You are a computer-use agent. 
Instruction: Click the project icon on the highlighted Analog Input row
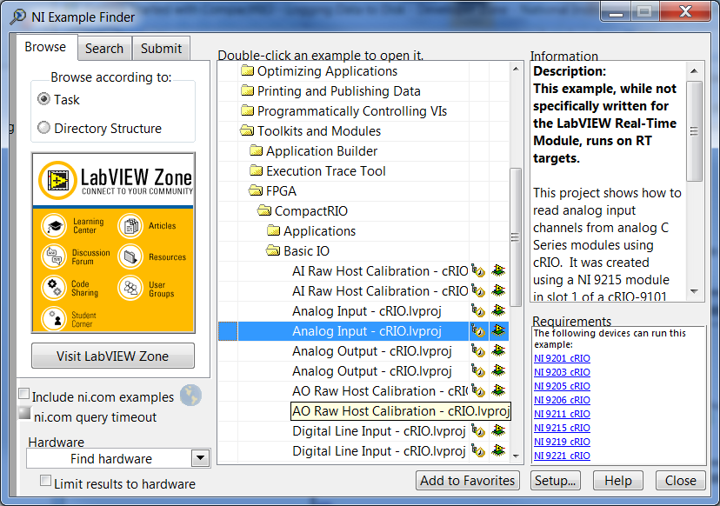pyautogui.click(x=478, y=331)
